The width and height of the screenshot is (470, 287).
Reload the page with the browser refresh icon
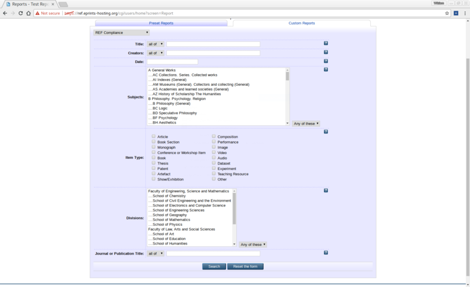[21, 13]
